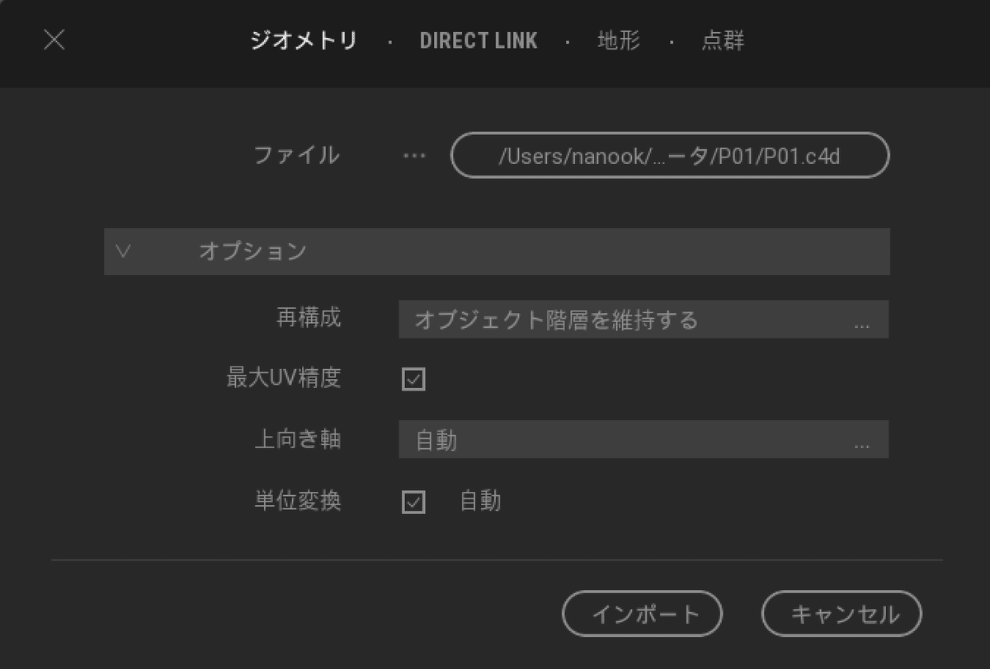Image resolution: width=990 pixels, height=669 pixels.
Task: Open the 上向き軸 dropdown set to 自動
Action: 643,439
